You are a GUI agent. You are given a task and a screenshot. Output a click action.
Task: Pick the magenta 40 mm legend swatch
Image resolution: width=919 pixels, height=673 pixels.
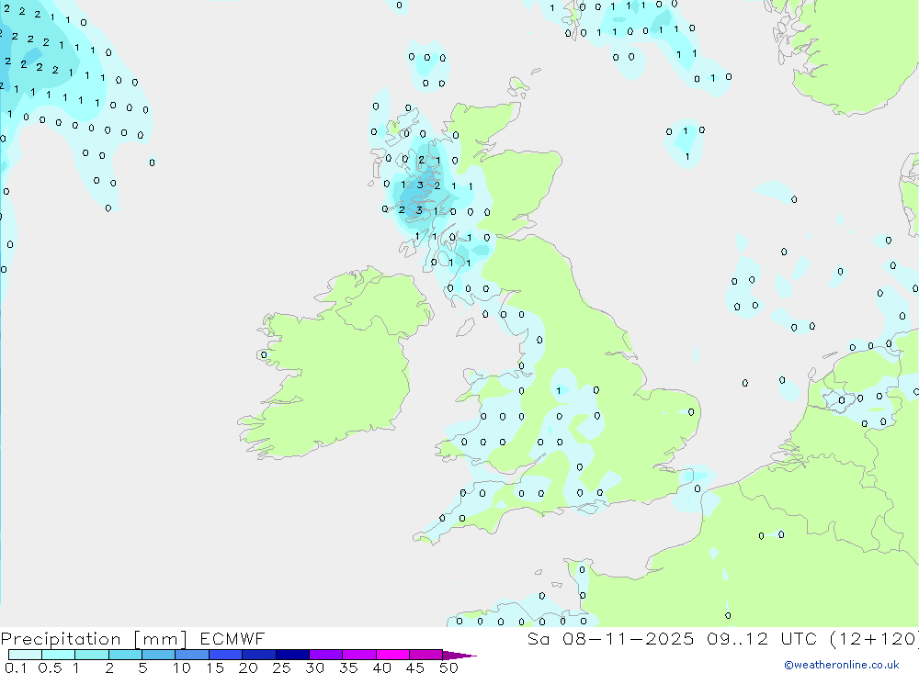tap(392, 656)
